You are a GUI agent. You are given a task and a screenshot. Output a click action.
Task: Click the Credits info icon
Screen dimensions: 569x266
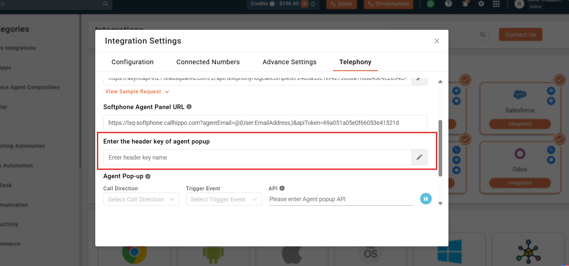(x=272, y=4)
